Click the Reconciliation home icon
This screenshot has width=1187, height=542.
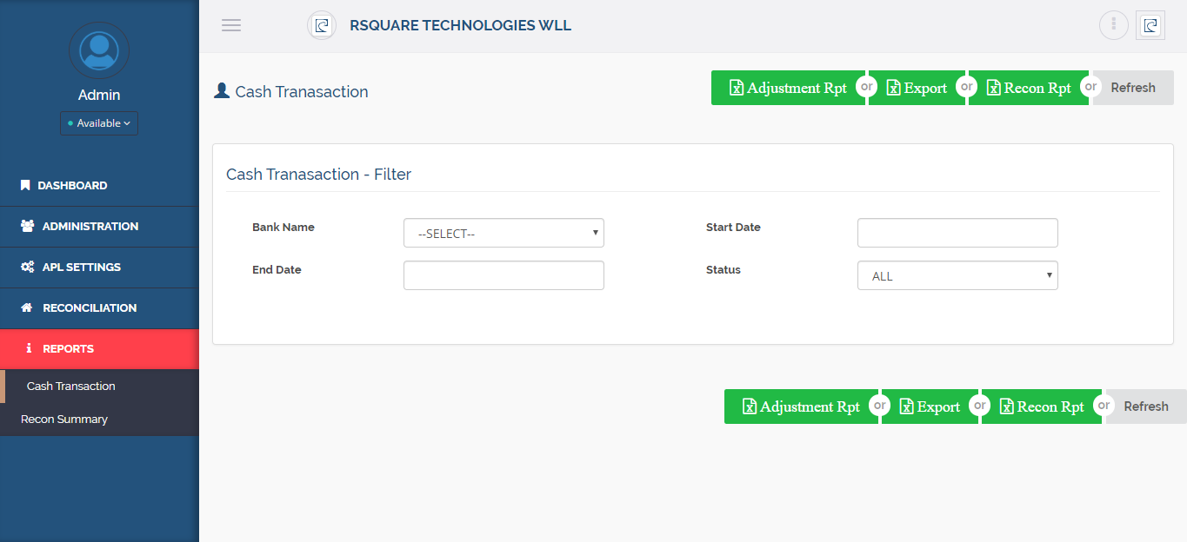point(27,307)
